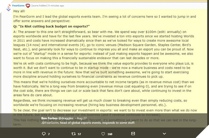
Task: Click the like count 160
Action: point(110,134)
